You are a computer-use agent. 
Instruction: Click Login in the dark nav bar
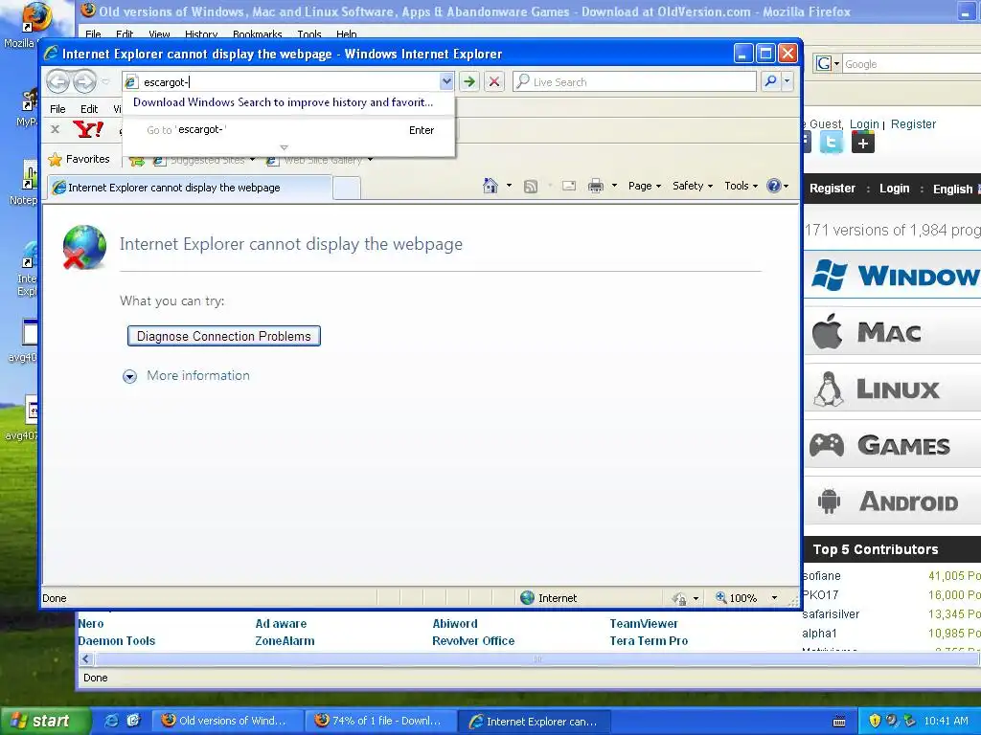pos(894,189)
